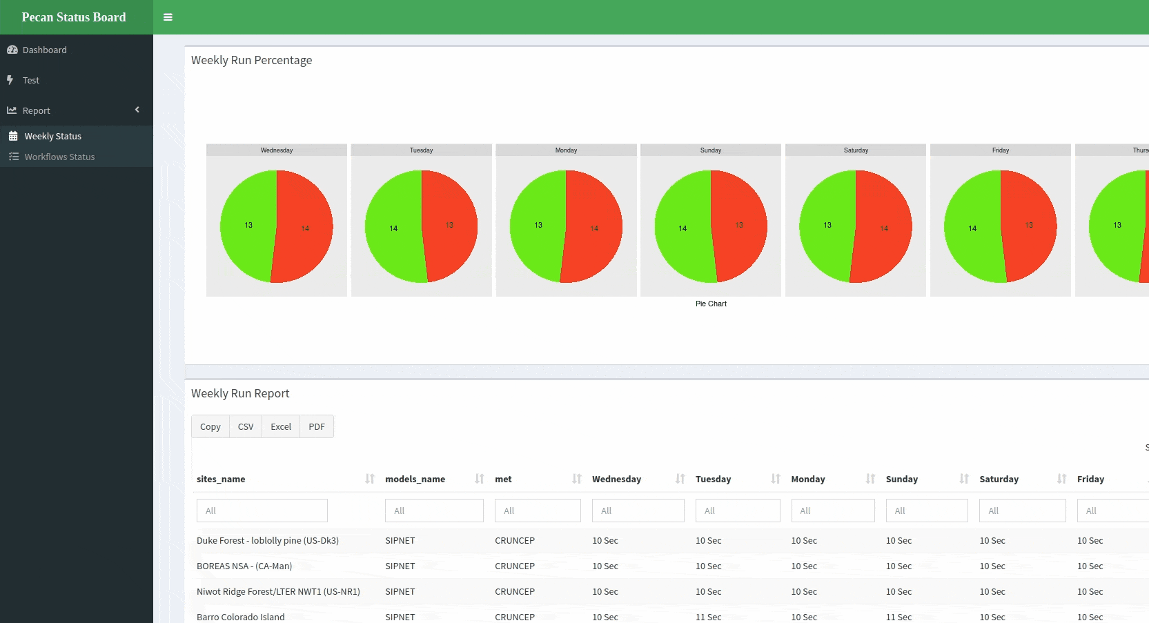The width and height of the screenshot is (1149, 623).
Task: Click the Tuesday pie chart
Action: click(x=422, y=226)
